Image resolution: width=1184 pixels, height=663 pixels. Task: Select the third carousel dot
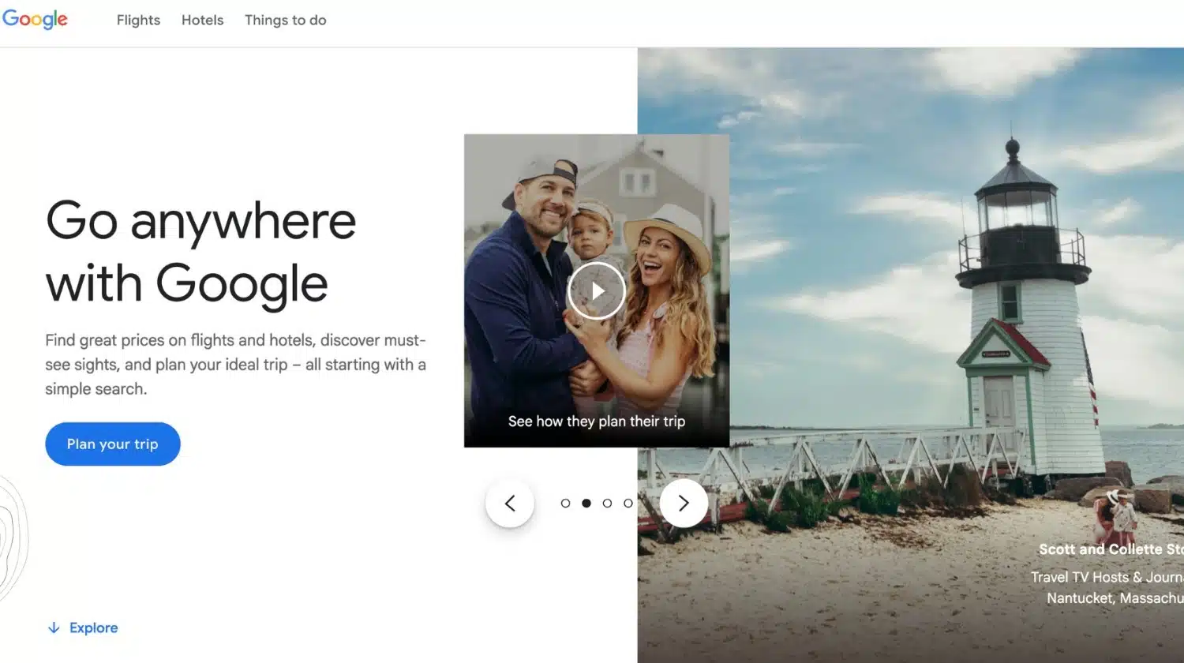(607, 503)
